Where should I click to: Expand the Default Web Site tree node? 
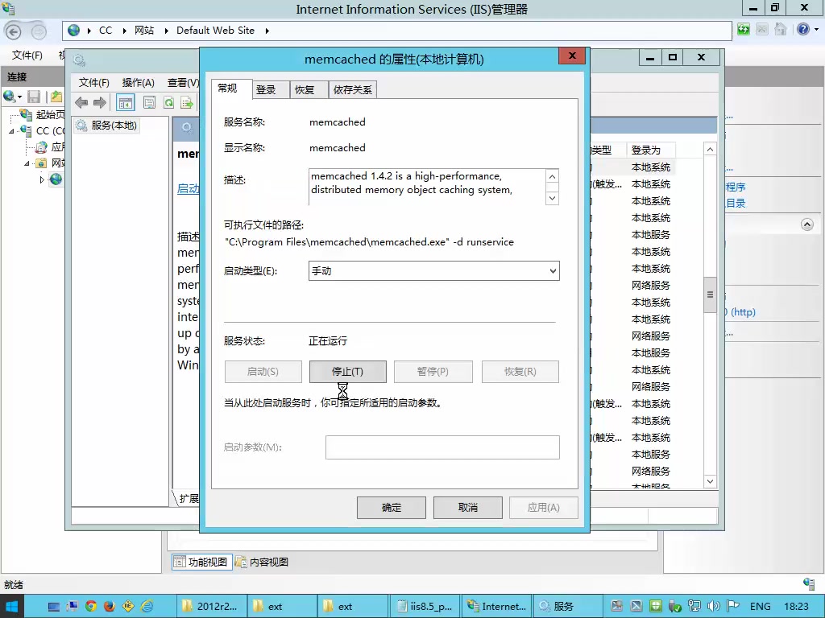42,179
